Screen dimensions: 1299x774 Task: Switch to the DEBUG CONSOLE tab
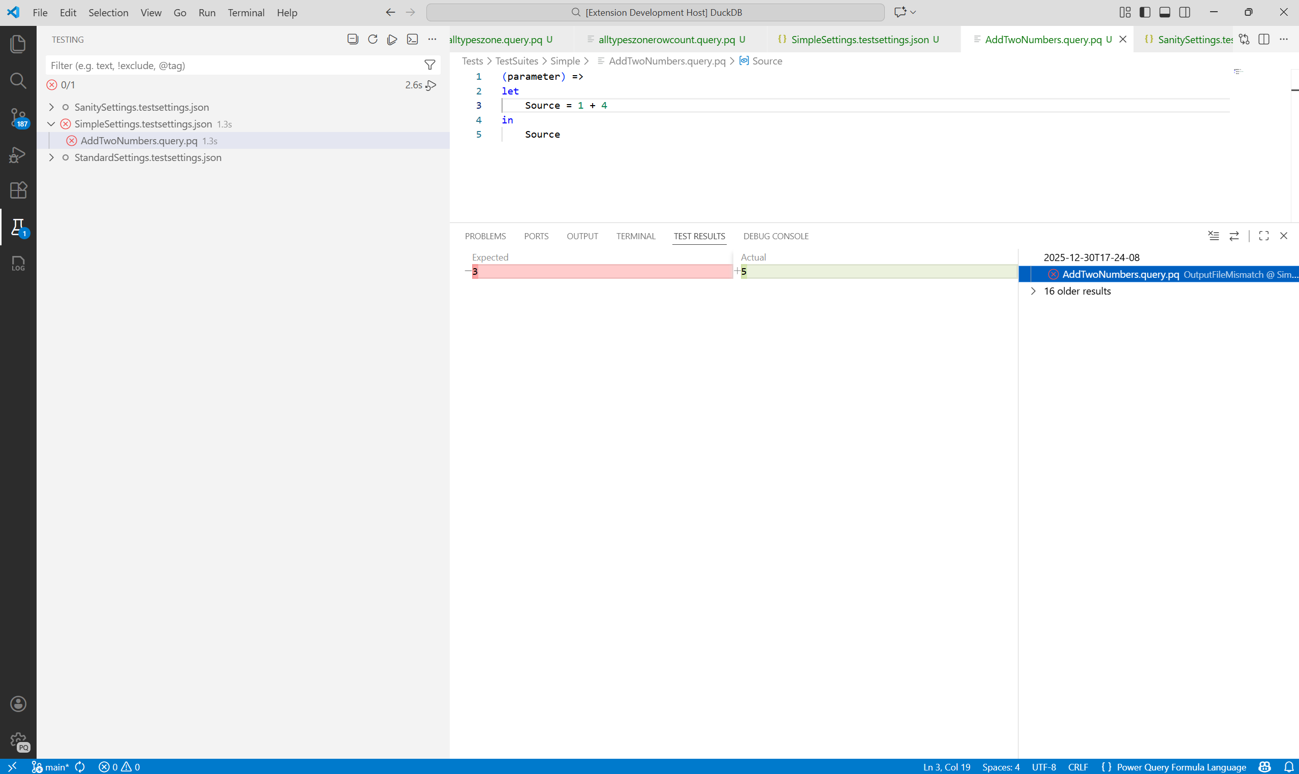point(776,236)
